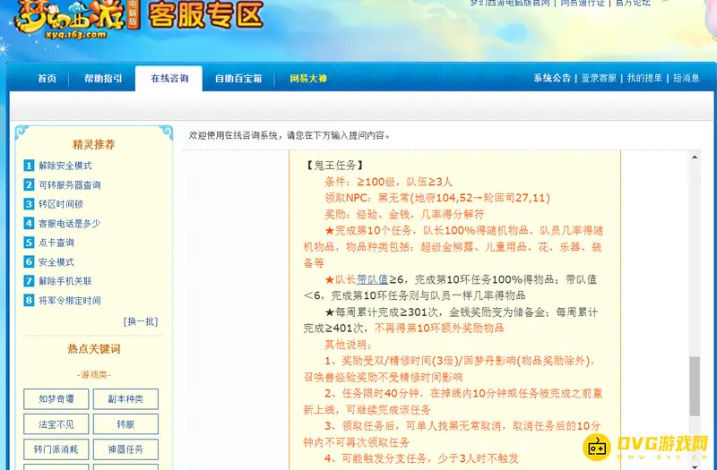Select the 转服 keyword button
The height and width of the screenshot is (470, 717).
[x=125, y=424]
